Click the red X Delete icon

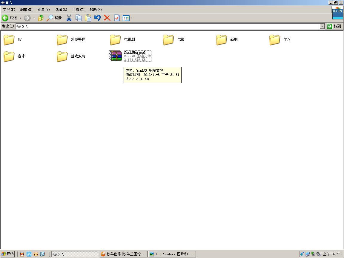107,18
